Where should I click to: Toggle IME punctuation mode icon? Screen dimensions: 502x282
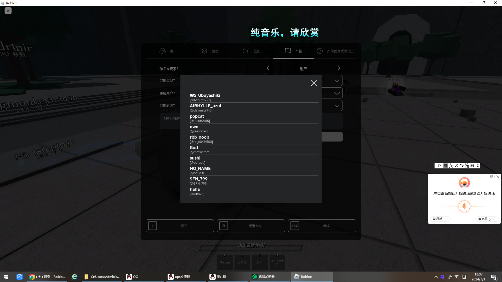point(462,166)
